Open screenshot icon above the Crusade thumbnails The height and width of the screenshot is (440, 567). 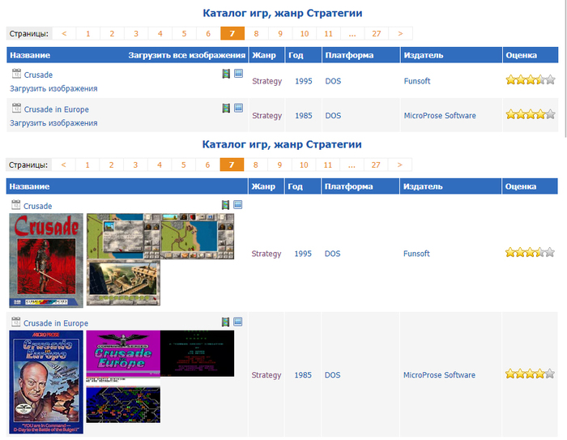237,205
